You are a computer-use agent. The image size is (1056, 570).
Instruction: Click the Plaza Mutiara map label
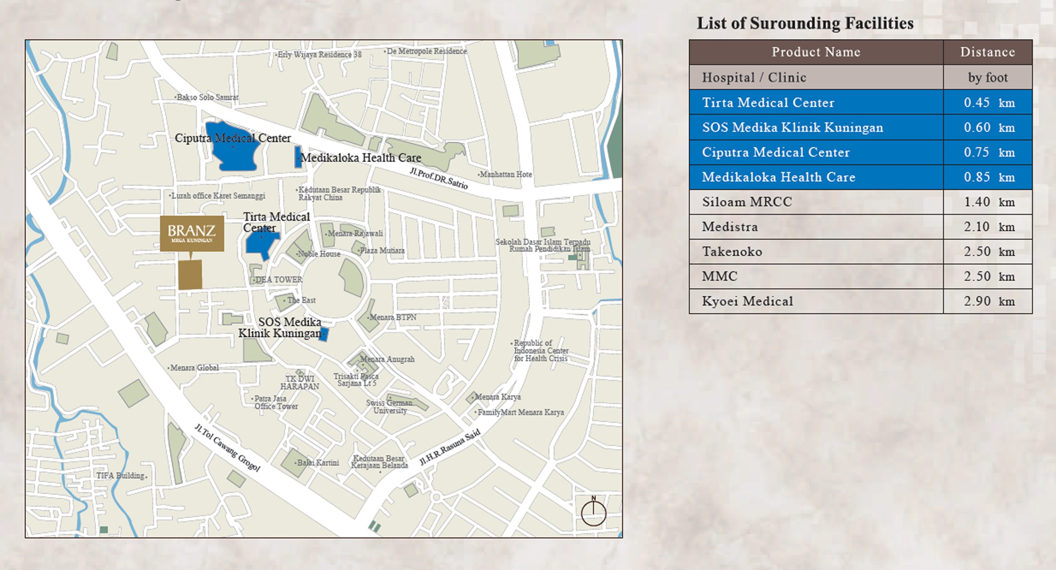(382, 251)
